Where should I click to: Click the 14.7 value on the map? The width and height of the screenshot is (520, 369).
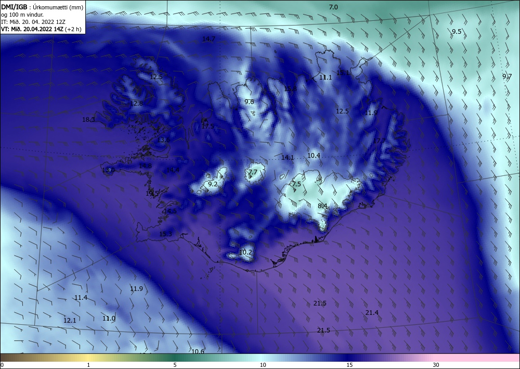(209, 39)
